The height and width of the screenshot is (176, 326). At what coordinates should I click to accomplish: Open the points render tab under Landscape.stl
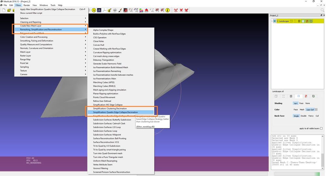click(x=283, y=96)
